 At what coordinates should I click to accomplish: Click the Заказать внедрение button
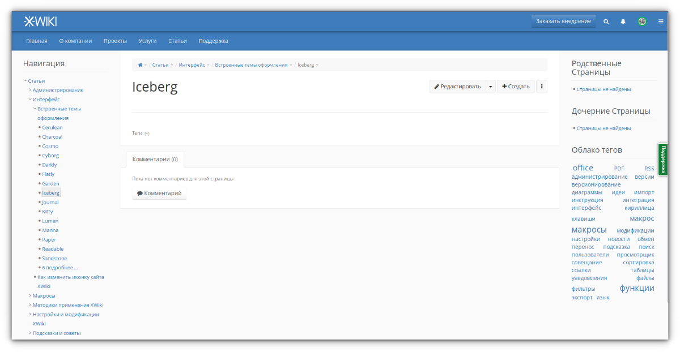tap(564, 21)
